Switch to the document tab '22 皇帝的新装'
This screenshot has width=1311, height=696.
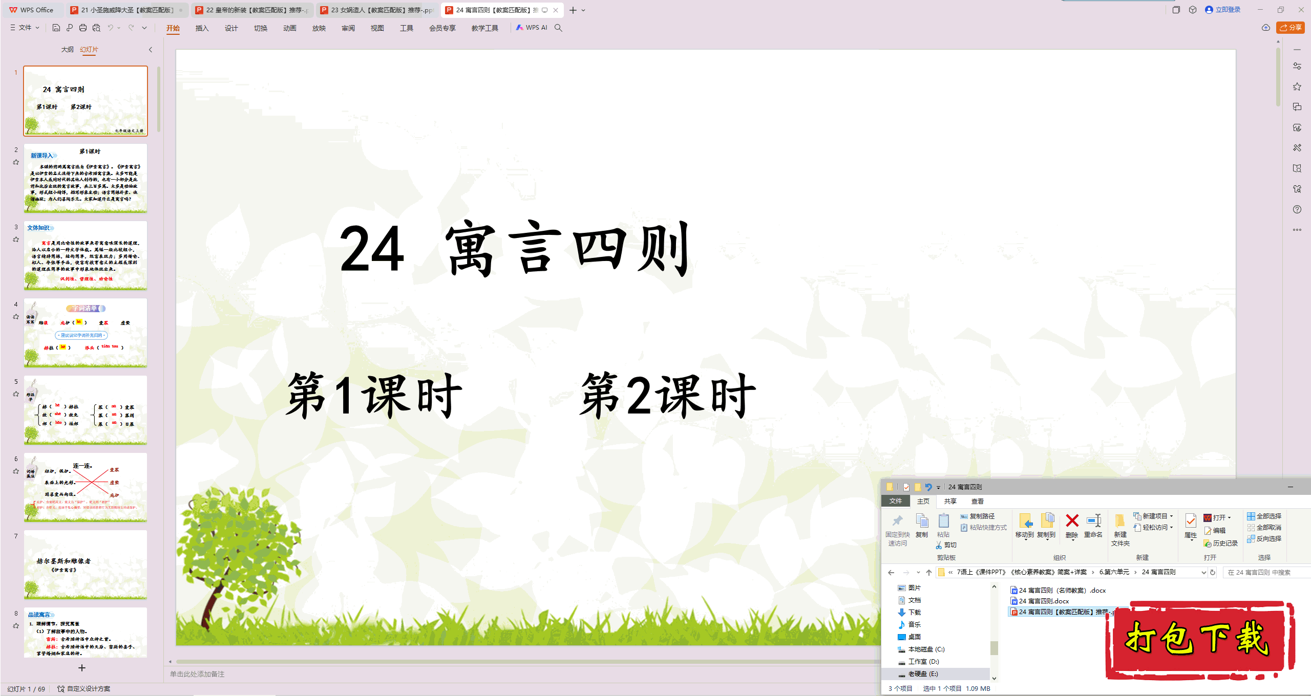pyautogui.click(x=252, y=10)
